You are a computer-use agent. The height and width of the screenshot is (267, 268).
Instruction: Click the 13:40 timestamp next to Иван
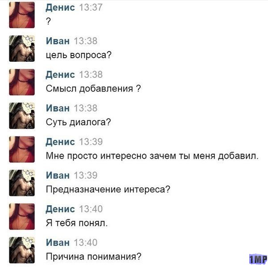[x=86, y=243]
